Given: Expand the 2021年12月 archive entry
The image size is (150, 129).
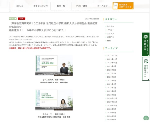Looking at the screenshot, I should (x=112, y=55).
